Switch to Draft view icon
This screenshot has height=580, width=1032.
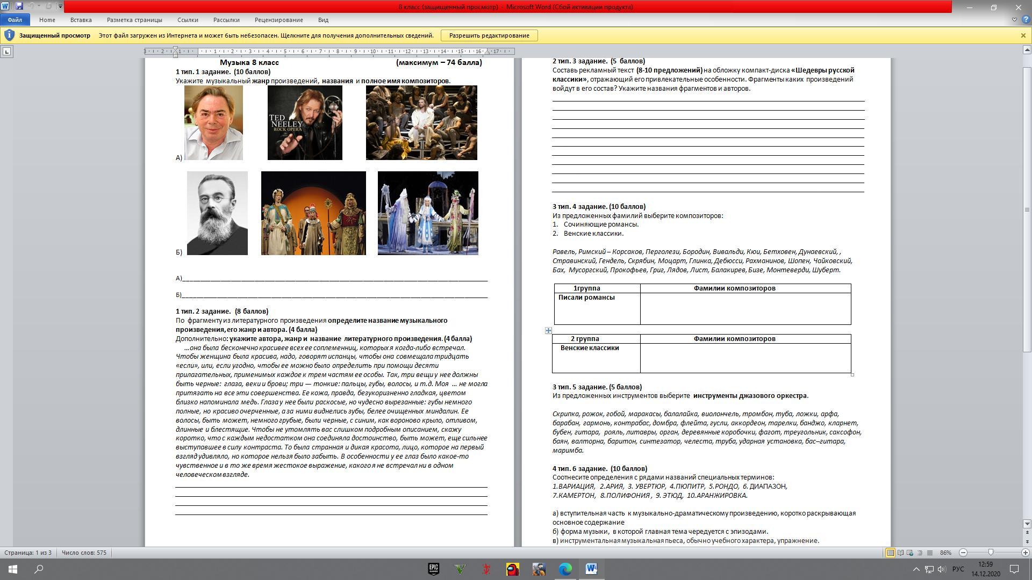coord(929,553)
